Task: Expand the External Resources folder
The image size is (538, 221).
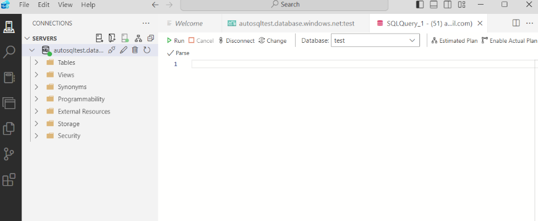Action: click(36, 111)
